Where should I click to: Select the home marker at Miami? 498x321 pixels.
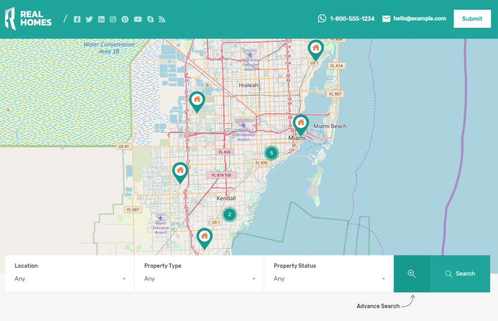click(301, 125)
